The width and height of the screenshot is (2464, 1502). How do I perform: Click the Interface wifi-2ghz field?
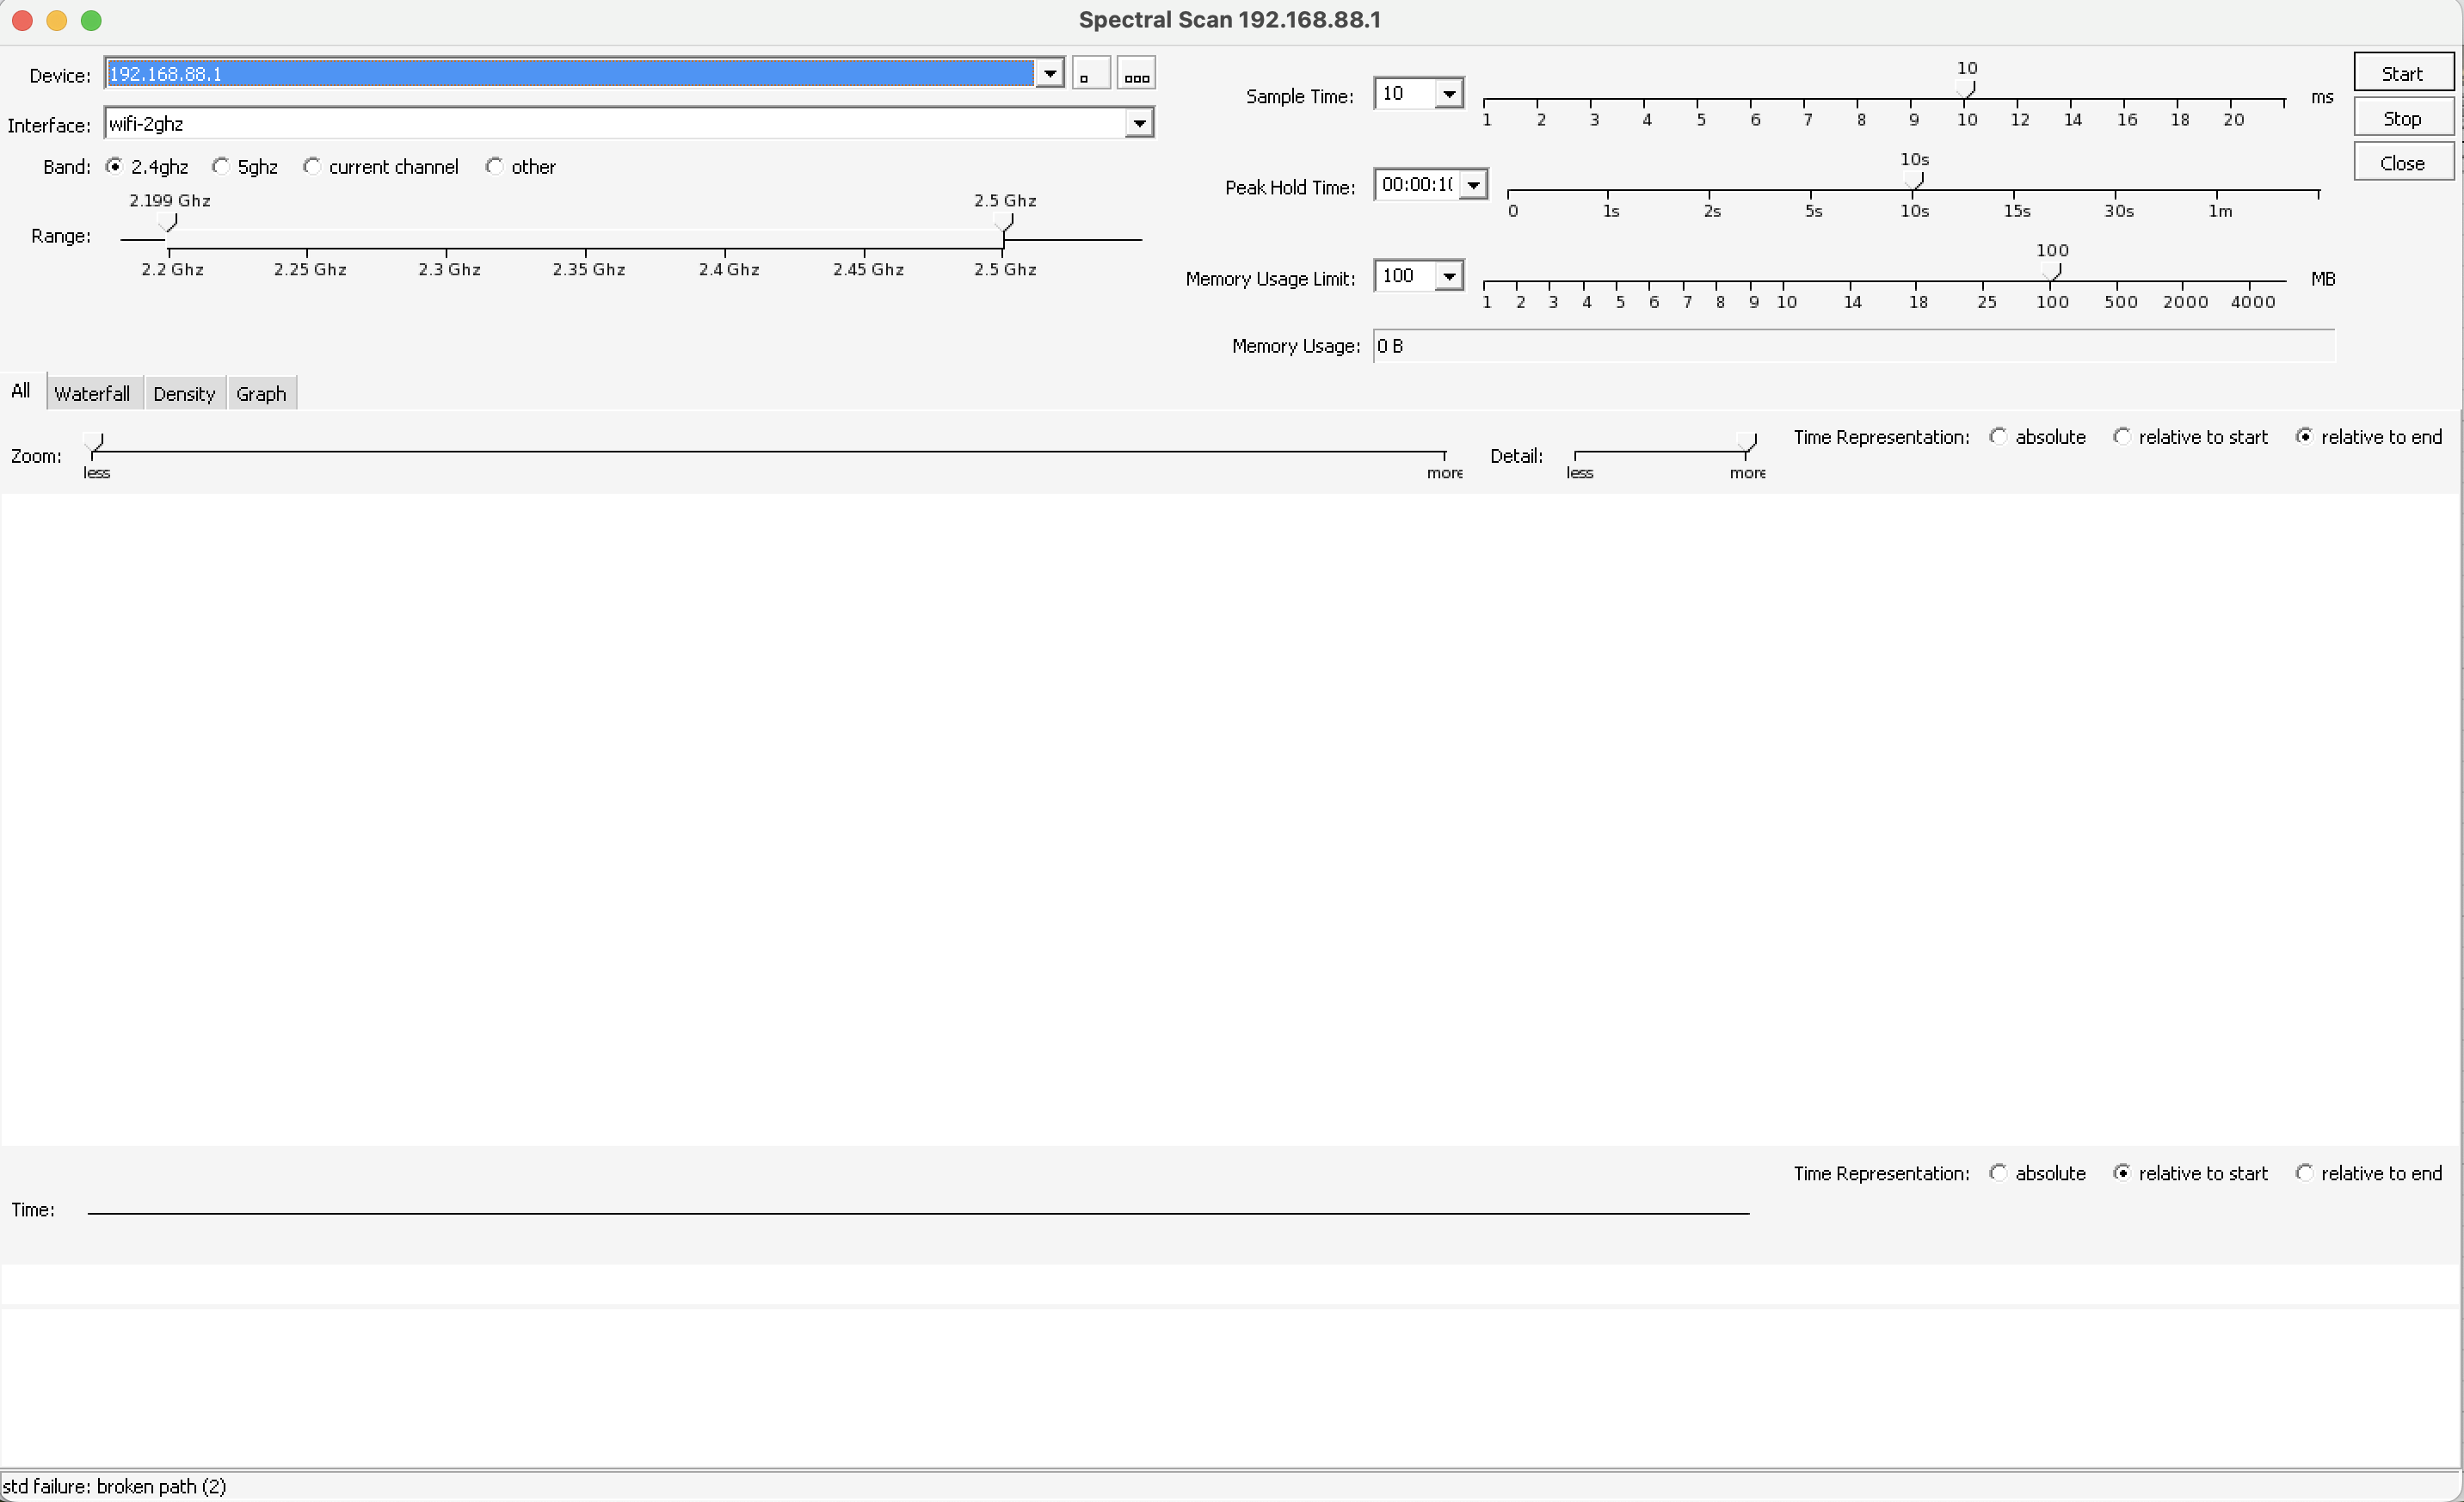coord(615,124)
